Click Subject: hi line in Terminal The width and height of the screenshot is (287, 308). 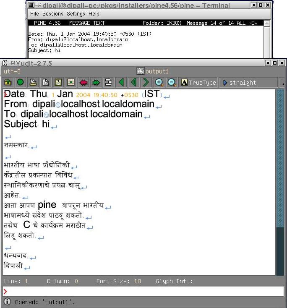(x=44, y=50)
